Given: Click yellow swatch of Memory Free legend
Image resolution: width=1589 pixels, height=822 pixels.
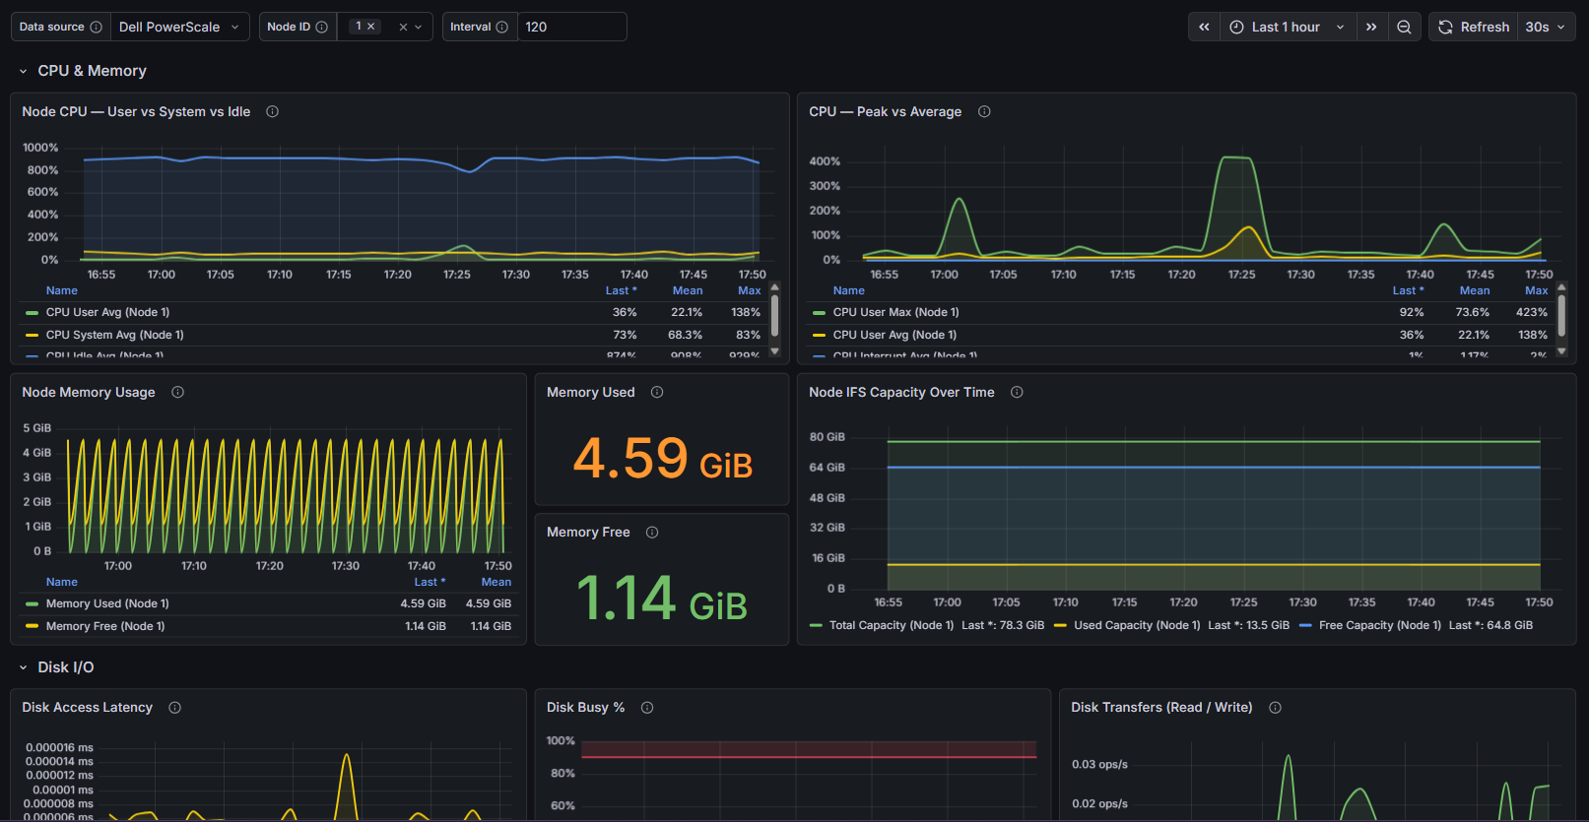Looking at the screenshot, I should pos(32,626).
